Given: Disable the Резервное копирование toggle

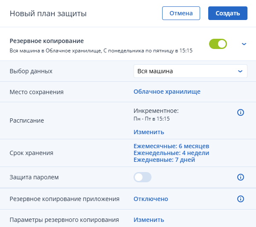Looking at the screenshot, I should point(218,44).
